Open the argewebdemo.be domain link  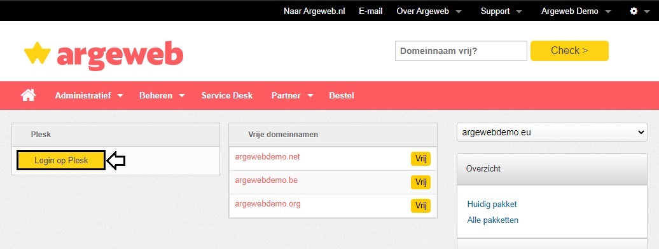[x=267, y=180]
